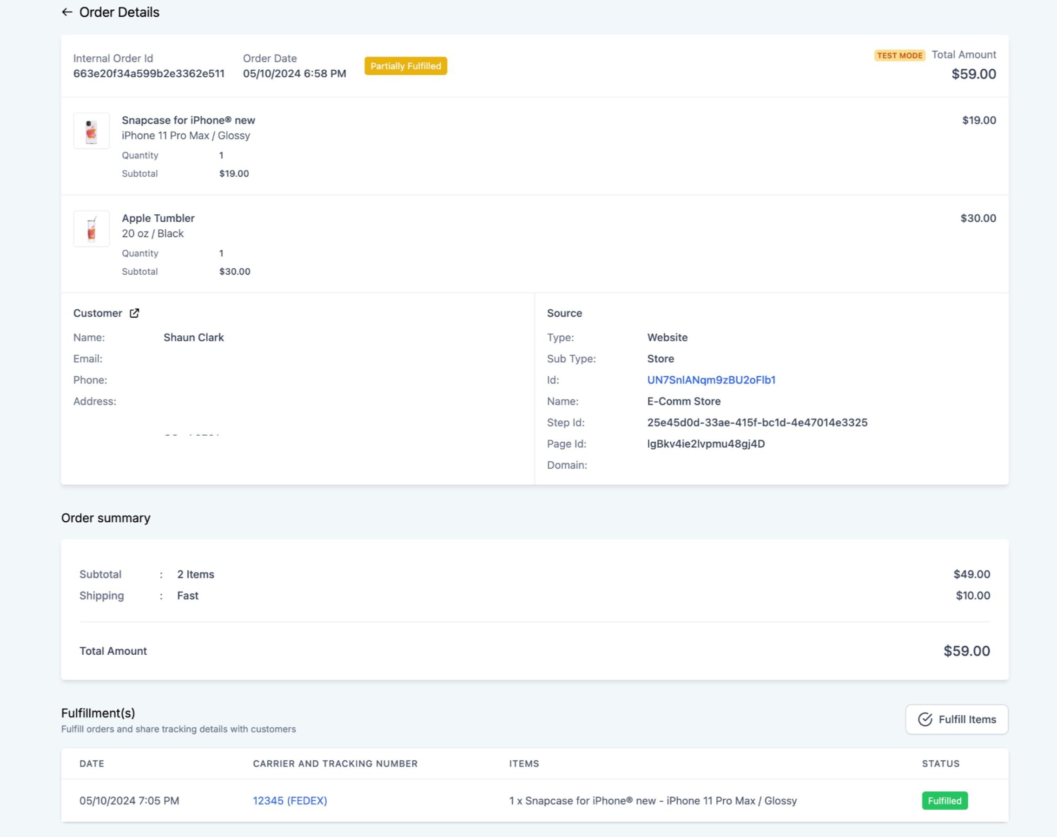1057x837 pixels.
Task: Click the Snapcase for iPhone® new title
Action: tap(188, 120)
